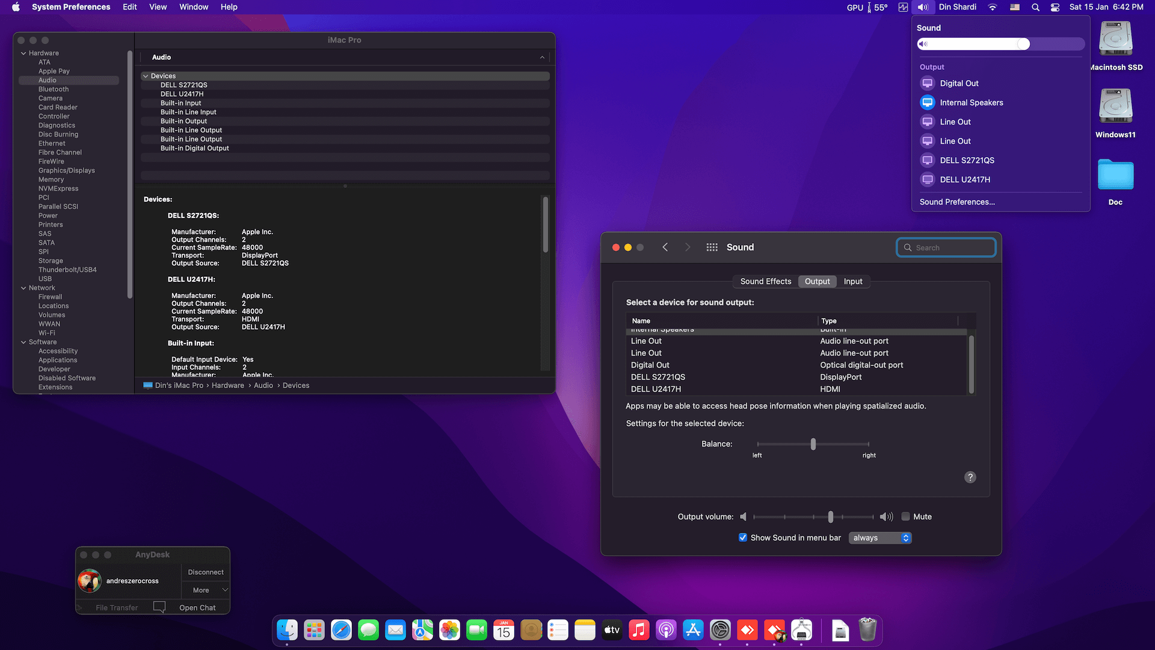This screenshot has width=1155, height=650.
Task: Select Digital Out in the Sound menu
Action: [960, 83]
